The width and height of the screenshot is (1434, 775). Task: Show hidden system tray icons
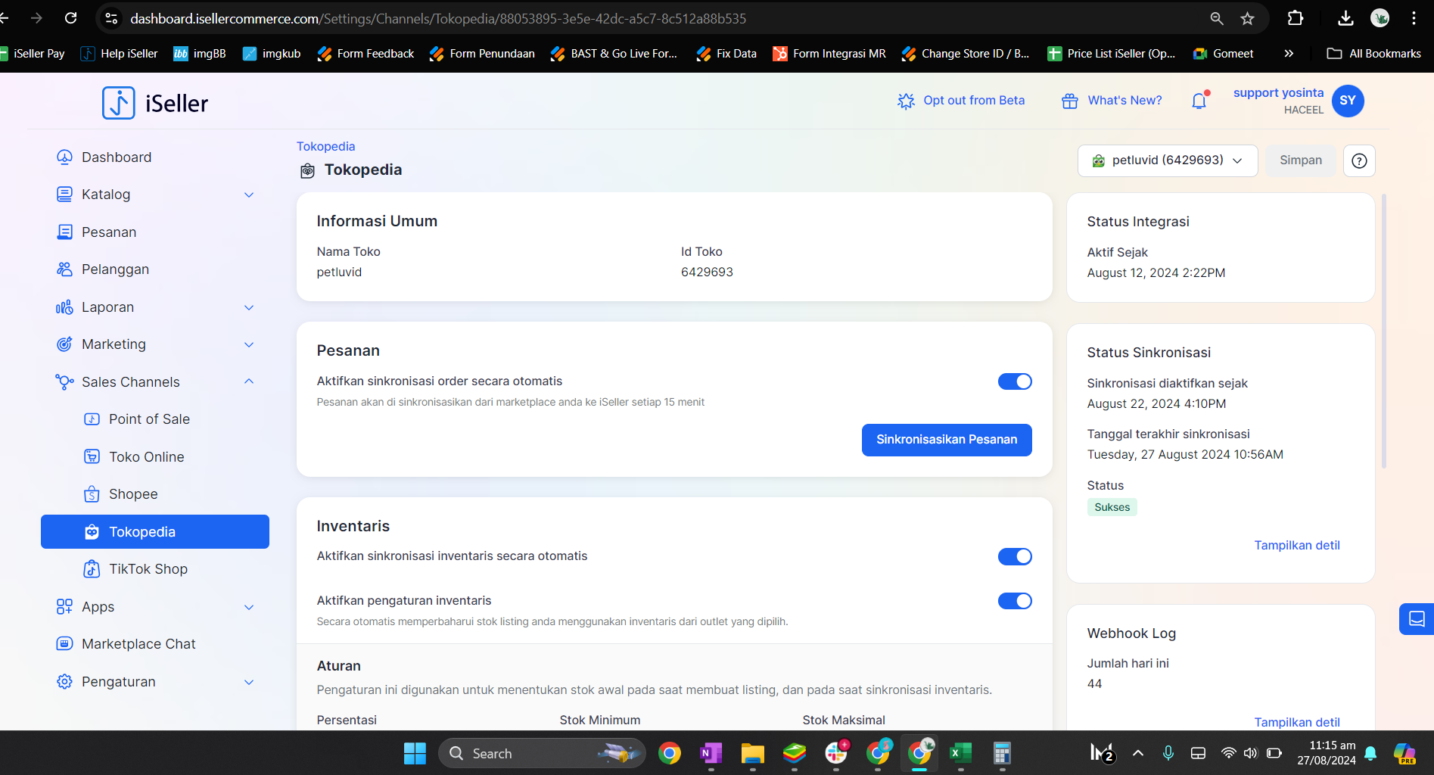1137,753
